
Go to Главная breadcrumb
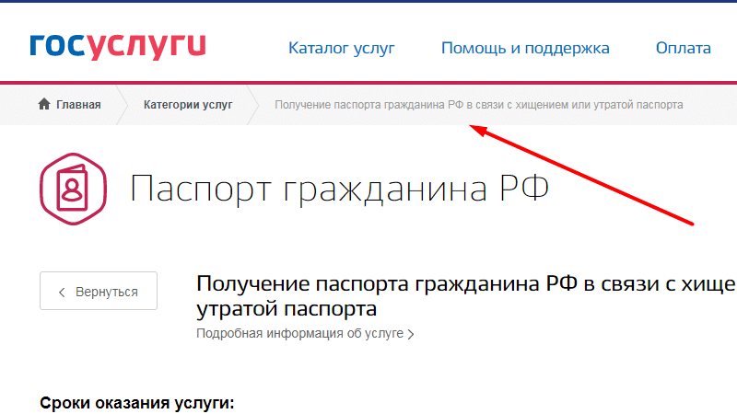78,105
